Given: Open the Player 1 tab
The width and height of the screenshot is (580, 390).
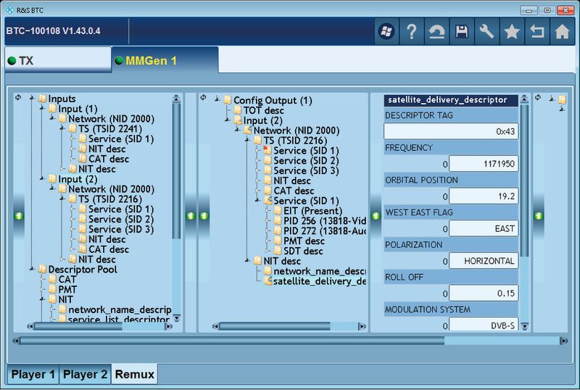Looking at the screenshot, I should pyautogui.click(x=33, y=374).
